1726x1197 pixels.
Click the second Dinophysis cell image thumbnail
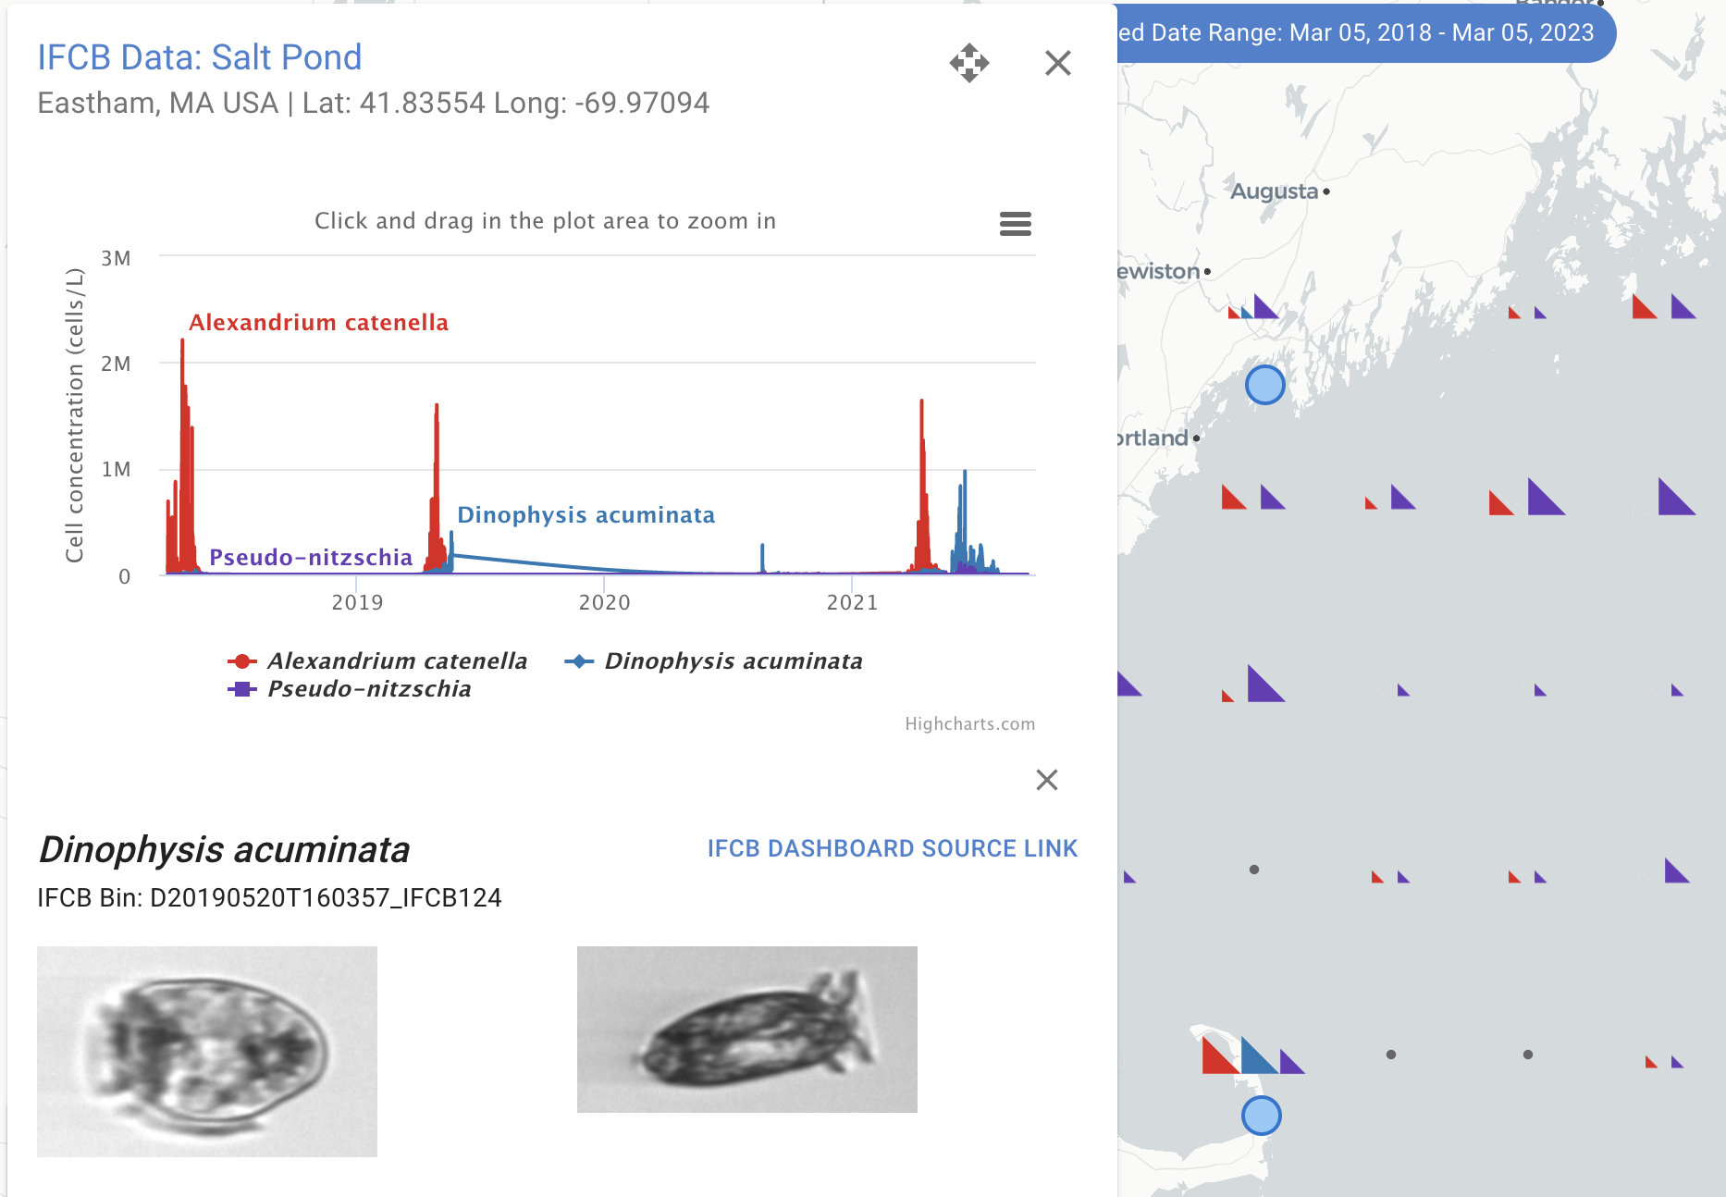click(746, 1028)
